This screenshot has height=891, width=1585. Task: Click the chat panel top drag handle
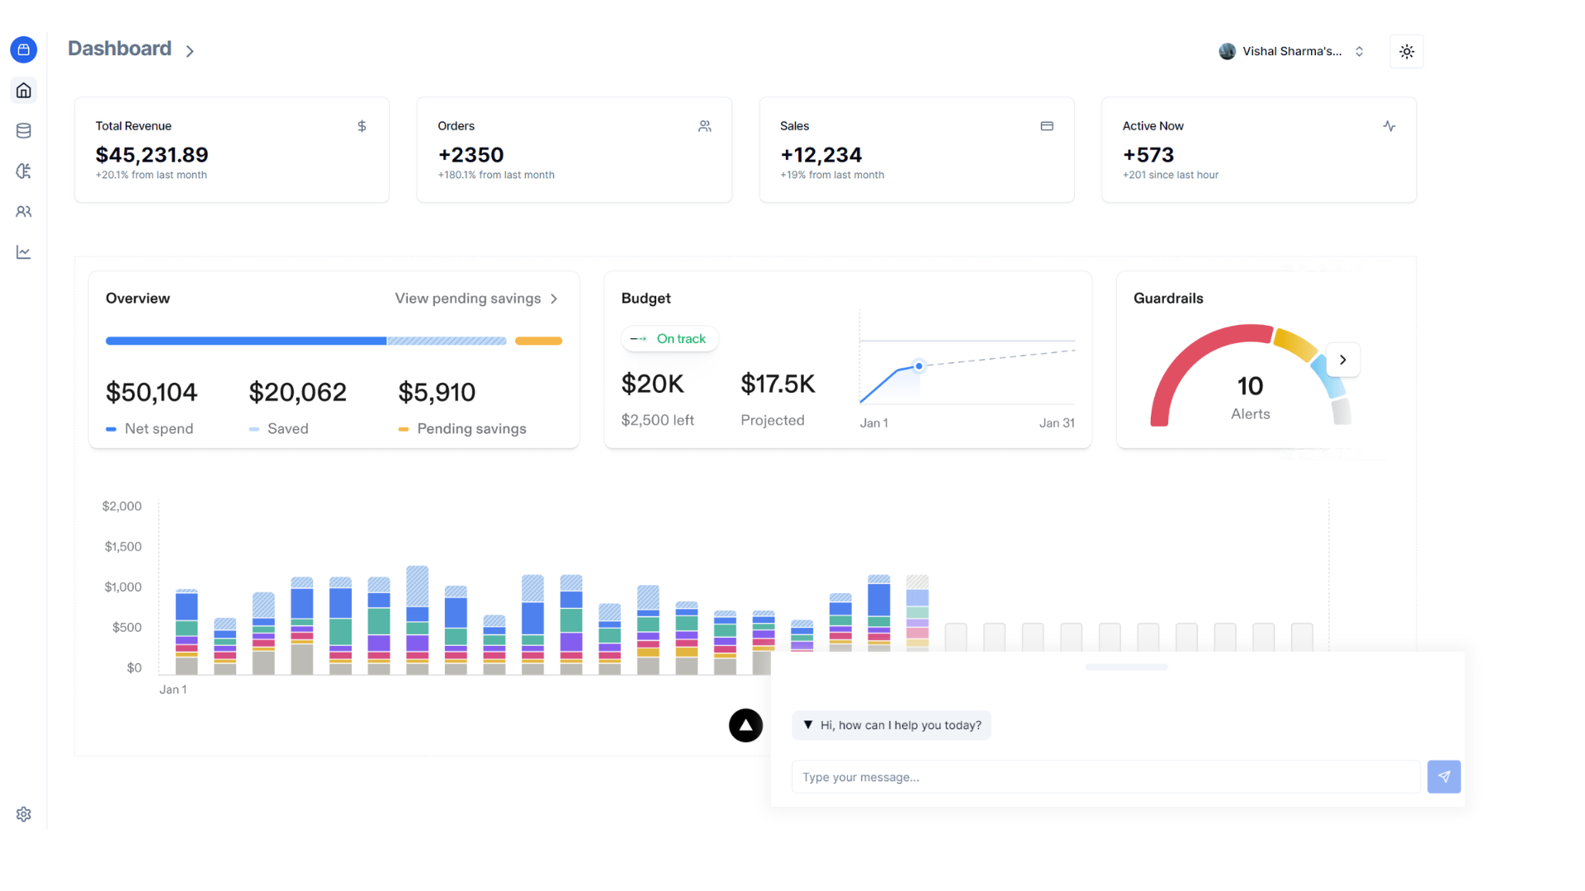(x=1126, y=667)
